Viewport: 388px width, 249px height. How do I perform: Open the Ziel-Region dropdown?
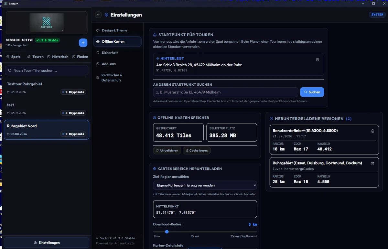pyautogui.click(x=205, y=185)
